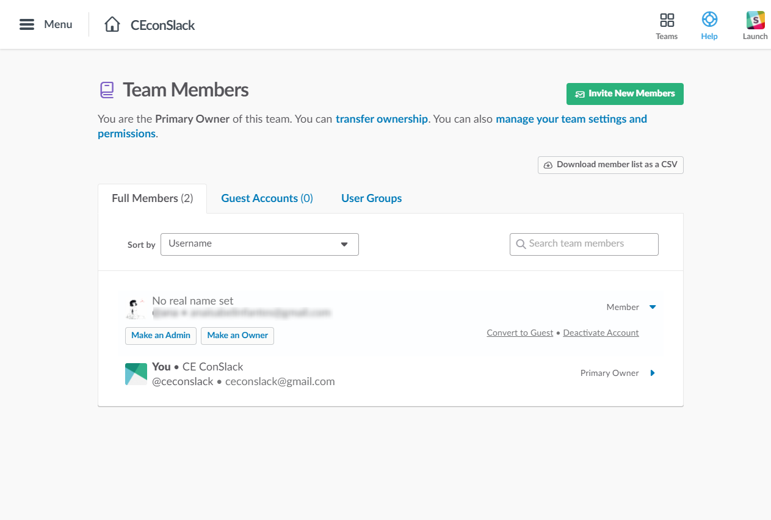
Task: Click the 'No real name set' text
Action: 193,301
